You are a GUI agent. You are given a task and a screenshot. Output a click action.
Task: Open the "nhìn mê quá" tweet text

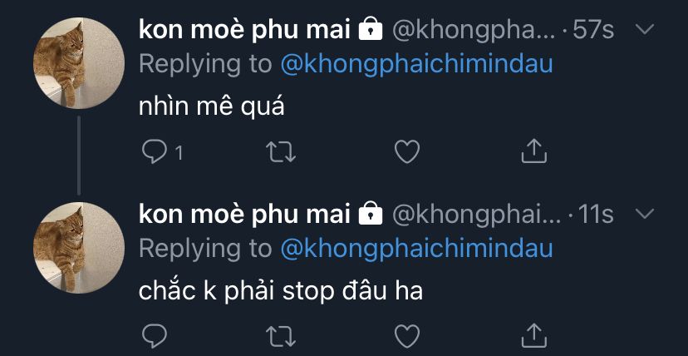tap(212, 106)
